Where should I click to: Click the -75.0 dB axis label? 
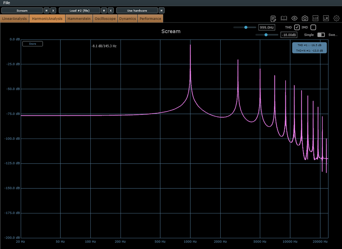[x=13, y=114]
